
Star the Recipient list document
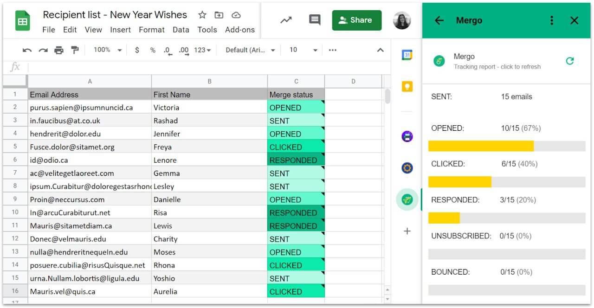pyautogui.click(x=202, y=15)
